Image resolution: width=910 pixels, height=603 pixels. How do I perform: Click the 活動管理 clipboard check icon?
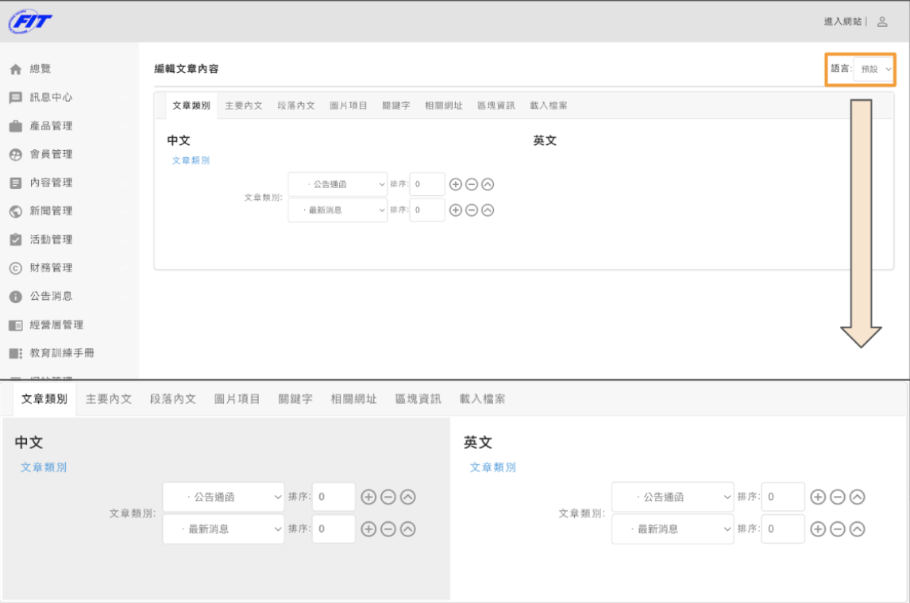tap(16, 240)
